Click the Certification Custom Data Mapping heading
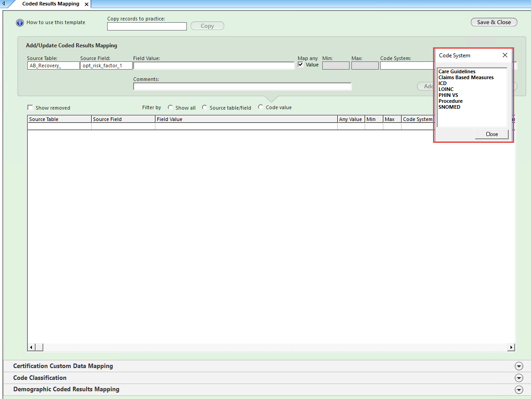The height and width of the screenshot is (399, 531). point(63,366)
